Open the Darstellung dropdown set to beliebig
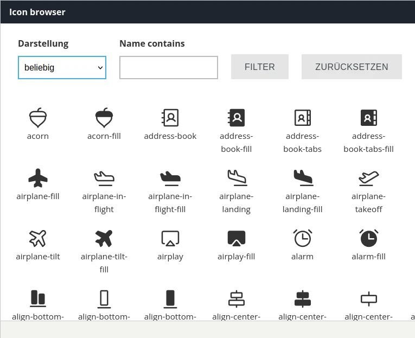Viewport: 415px width, 338px height. (62, 67)
